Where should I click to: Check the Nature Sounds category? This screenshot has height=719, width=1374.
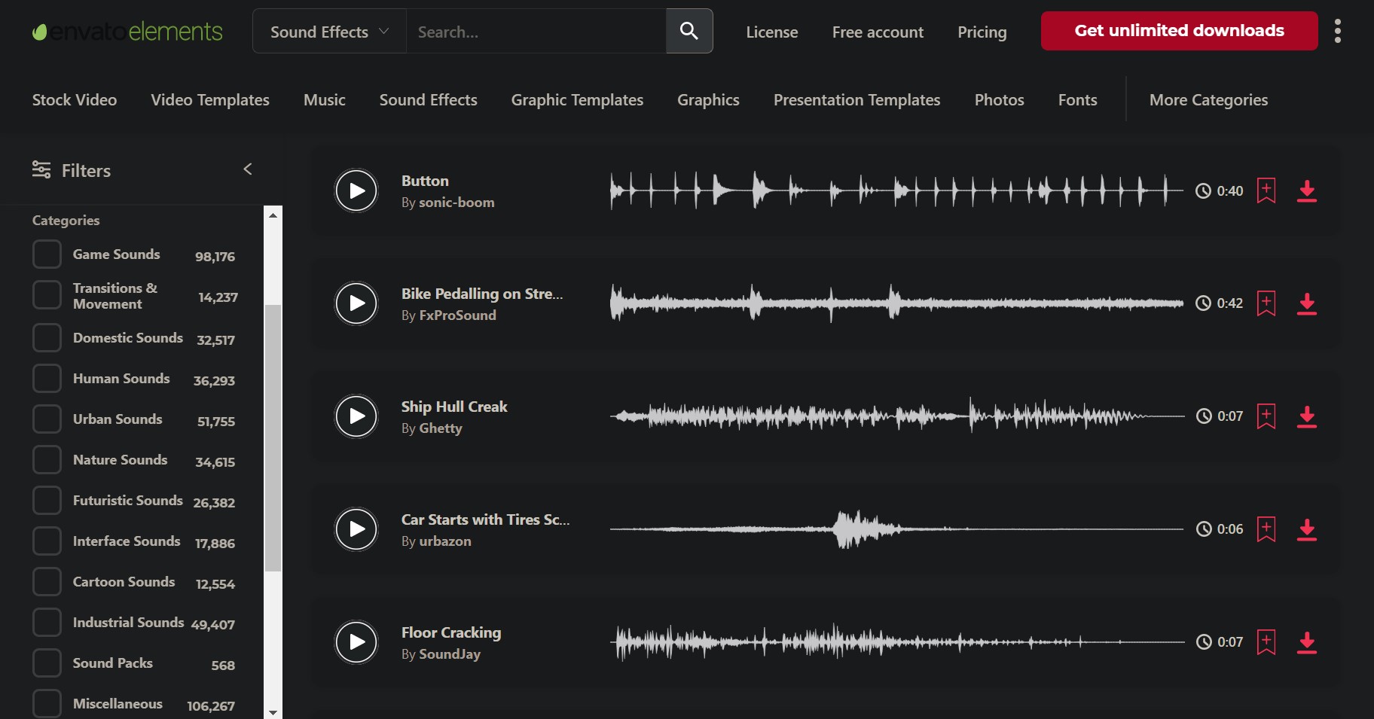pos(47,460)
